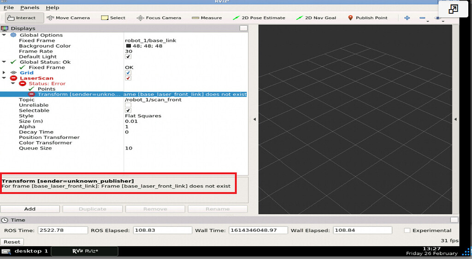This screenshot has height=259, width=472.
Task: Activate 2D Nav Goal tool
Action: (316, 18)
